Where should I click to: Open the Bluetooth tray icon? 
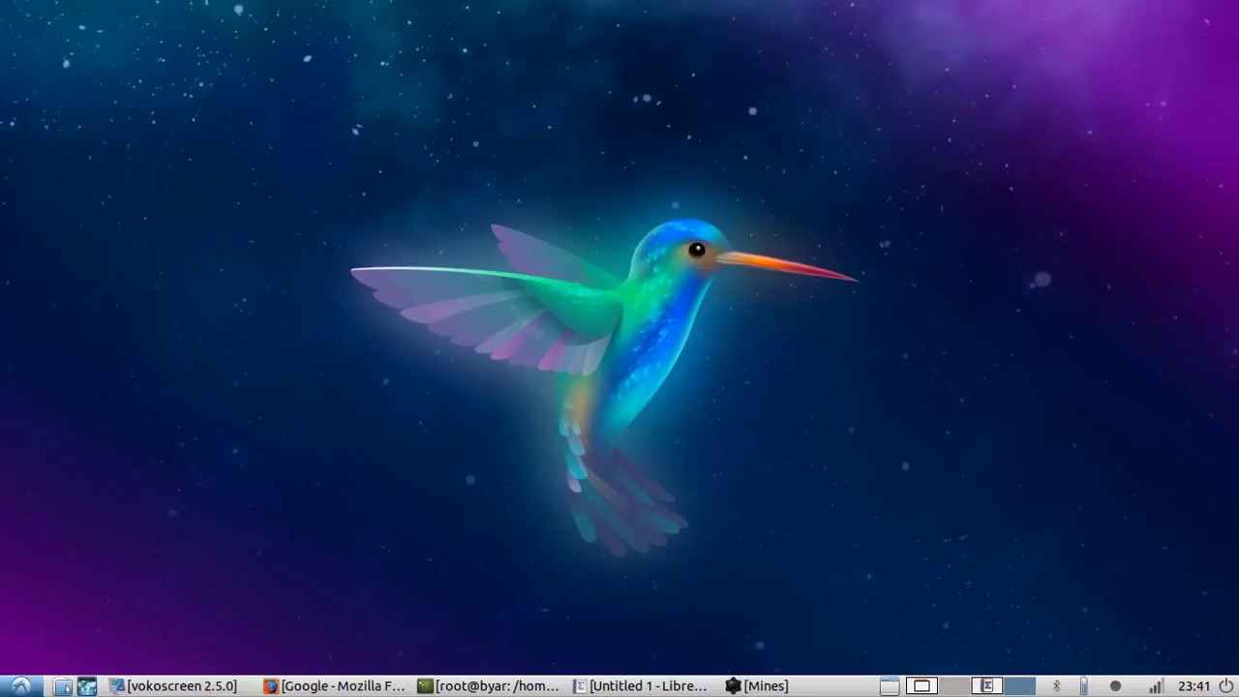point(1056,686)
